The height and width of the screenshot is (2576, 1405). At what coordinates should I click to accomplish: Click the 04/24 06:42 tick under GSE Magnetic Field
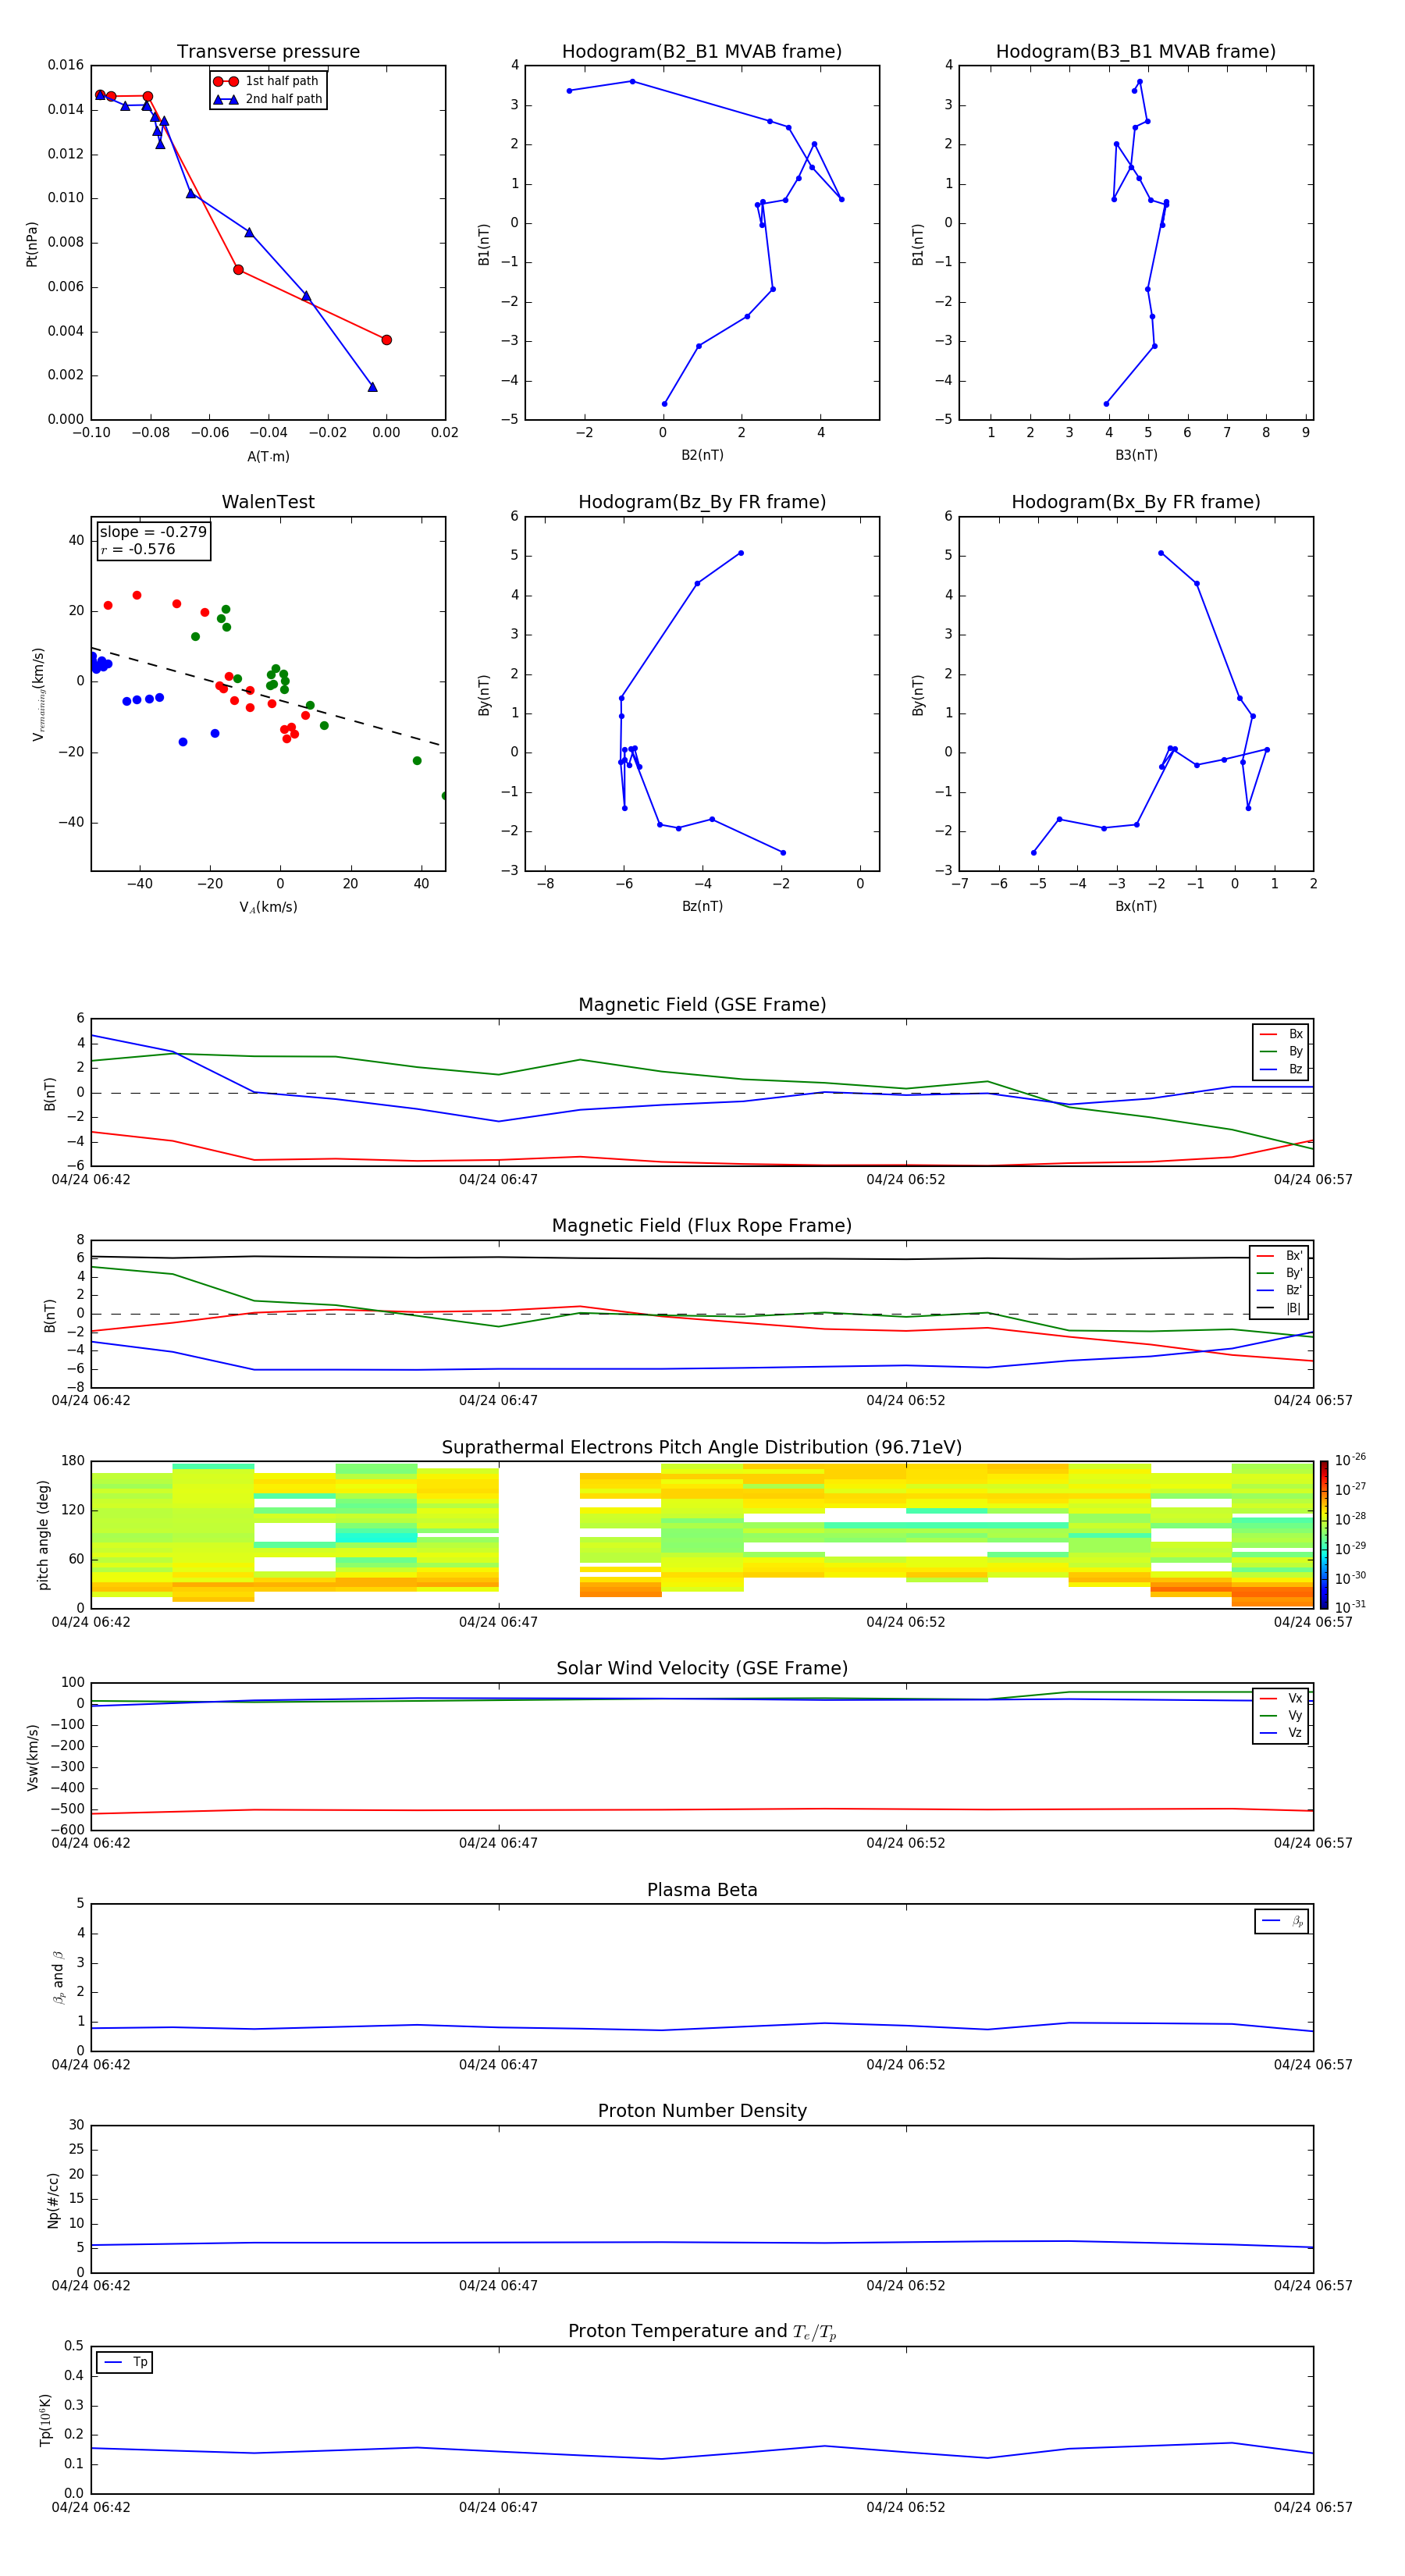91,1179
